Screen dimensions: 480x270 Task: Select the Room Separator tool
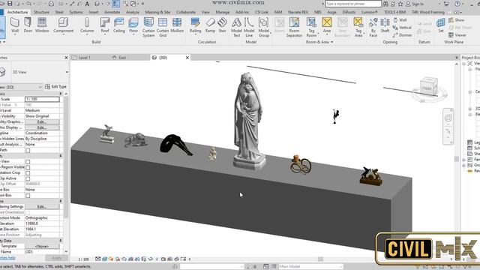click(294, 27)
